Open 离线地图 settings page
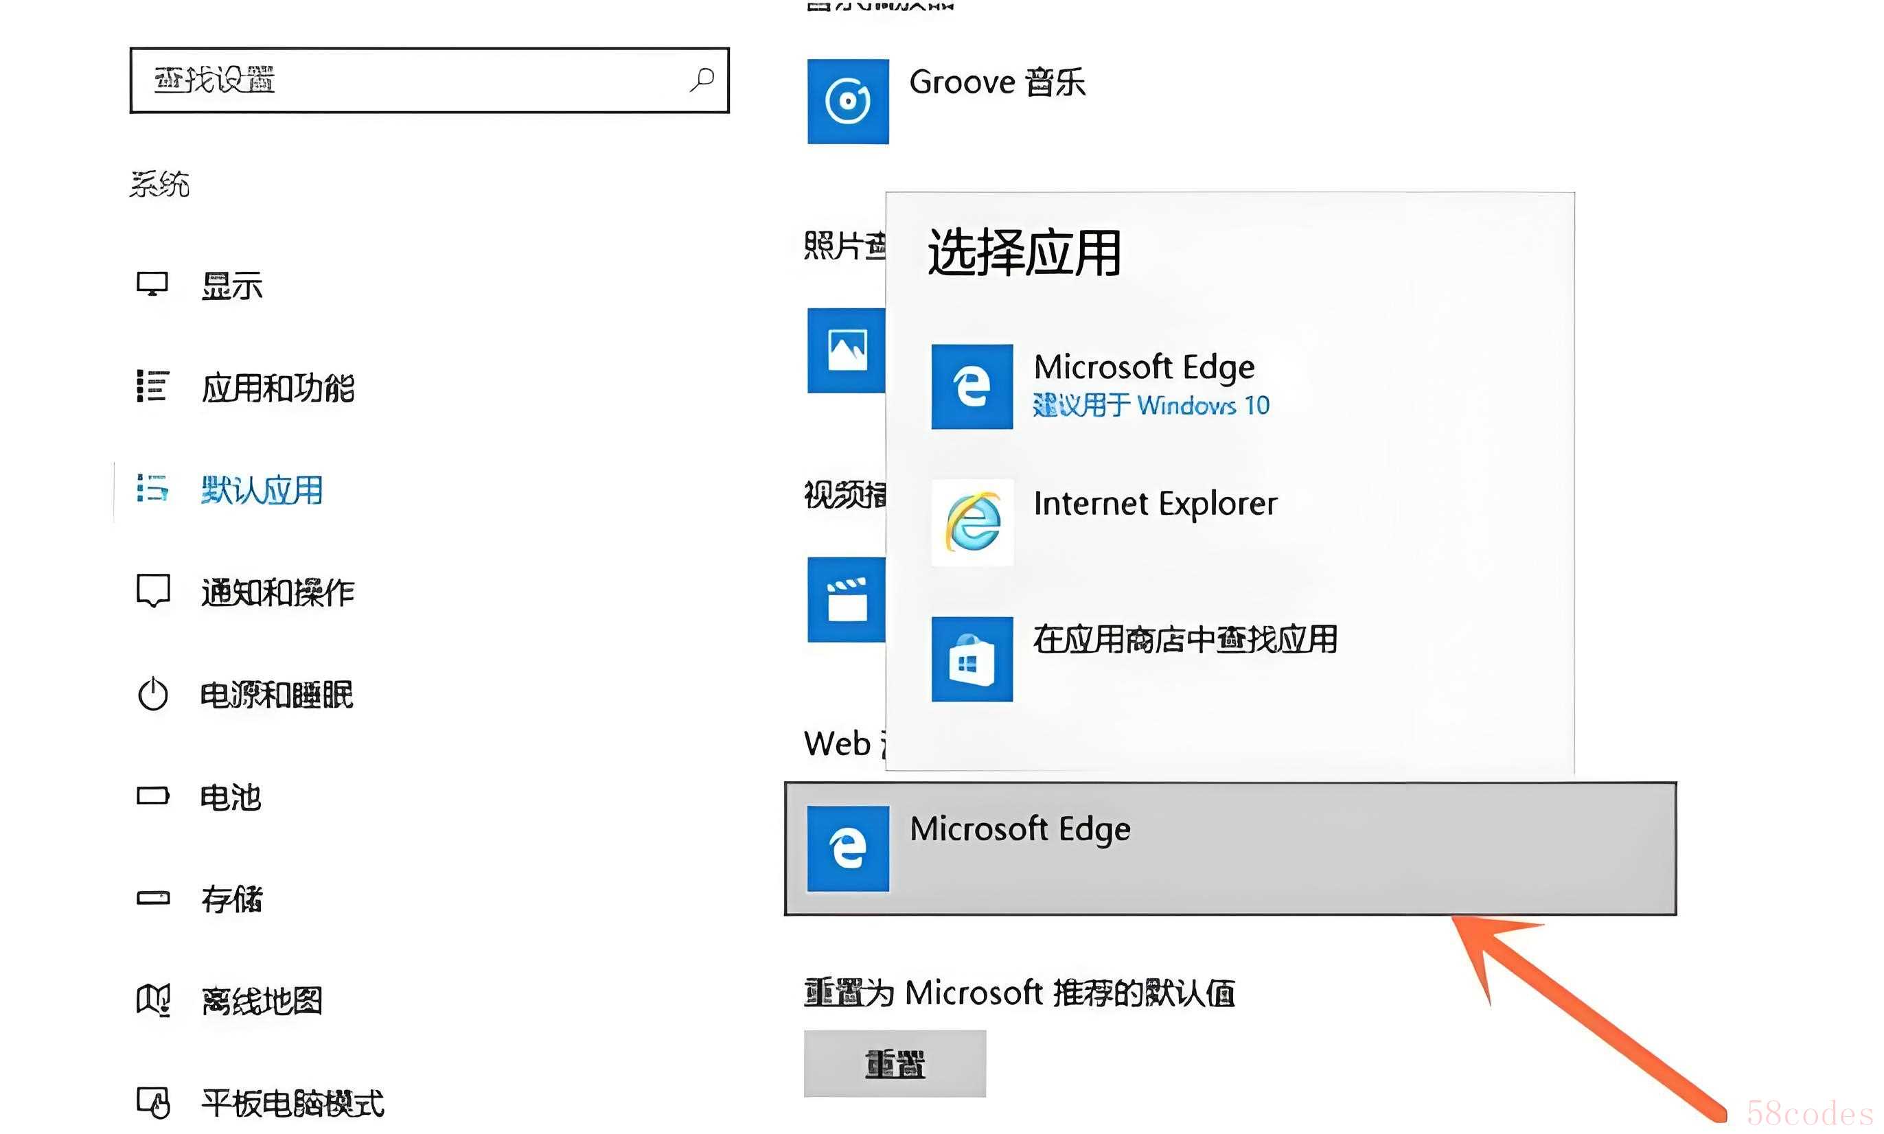Screen dimensions: 1884x1134 [262, 1001]
